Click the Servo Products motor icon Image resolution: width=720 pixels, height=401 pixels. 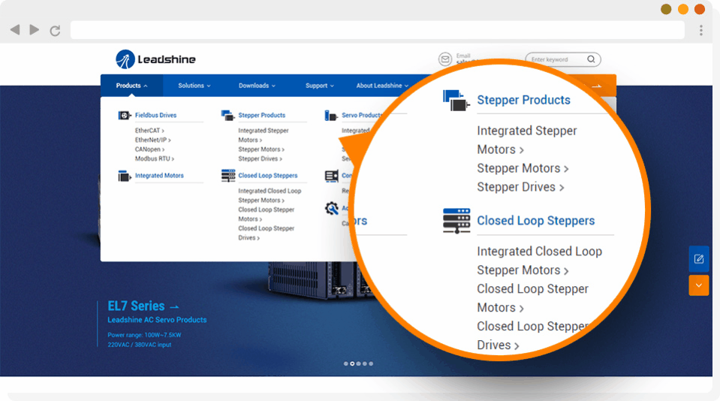click(330, 116)
